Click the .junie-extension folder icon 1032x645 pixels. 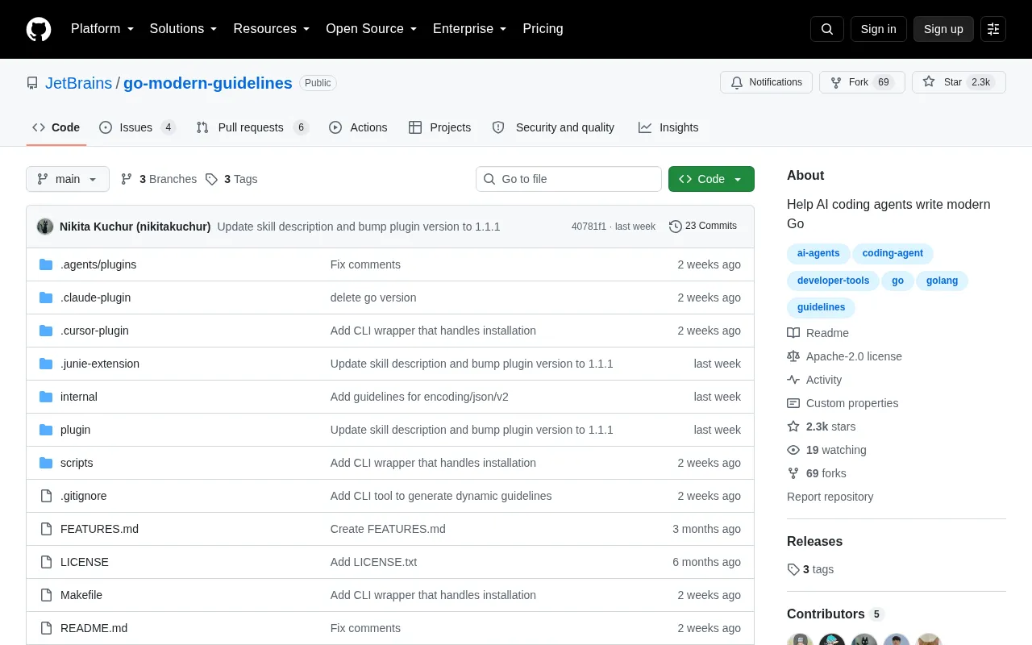click(46, 364)
